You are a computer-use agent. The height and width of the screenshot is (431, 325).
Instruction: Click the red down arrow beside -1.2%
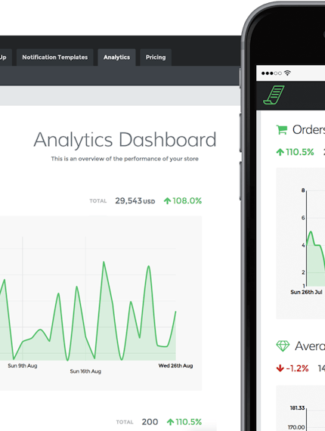point(280,368)
